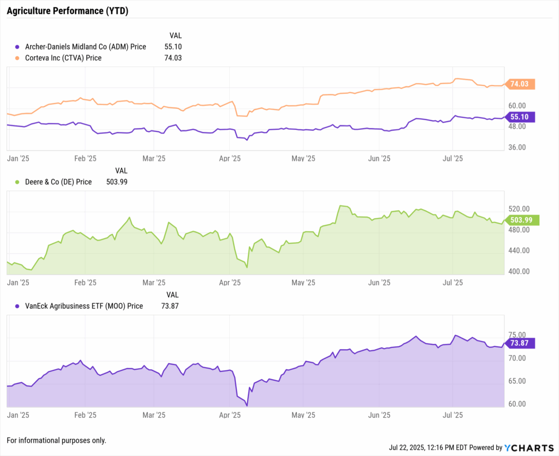Click the 'Jul 22, 2025, 12:16 PM EDT' timestamp

[x=428, y=447]
